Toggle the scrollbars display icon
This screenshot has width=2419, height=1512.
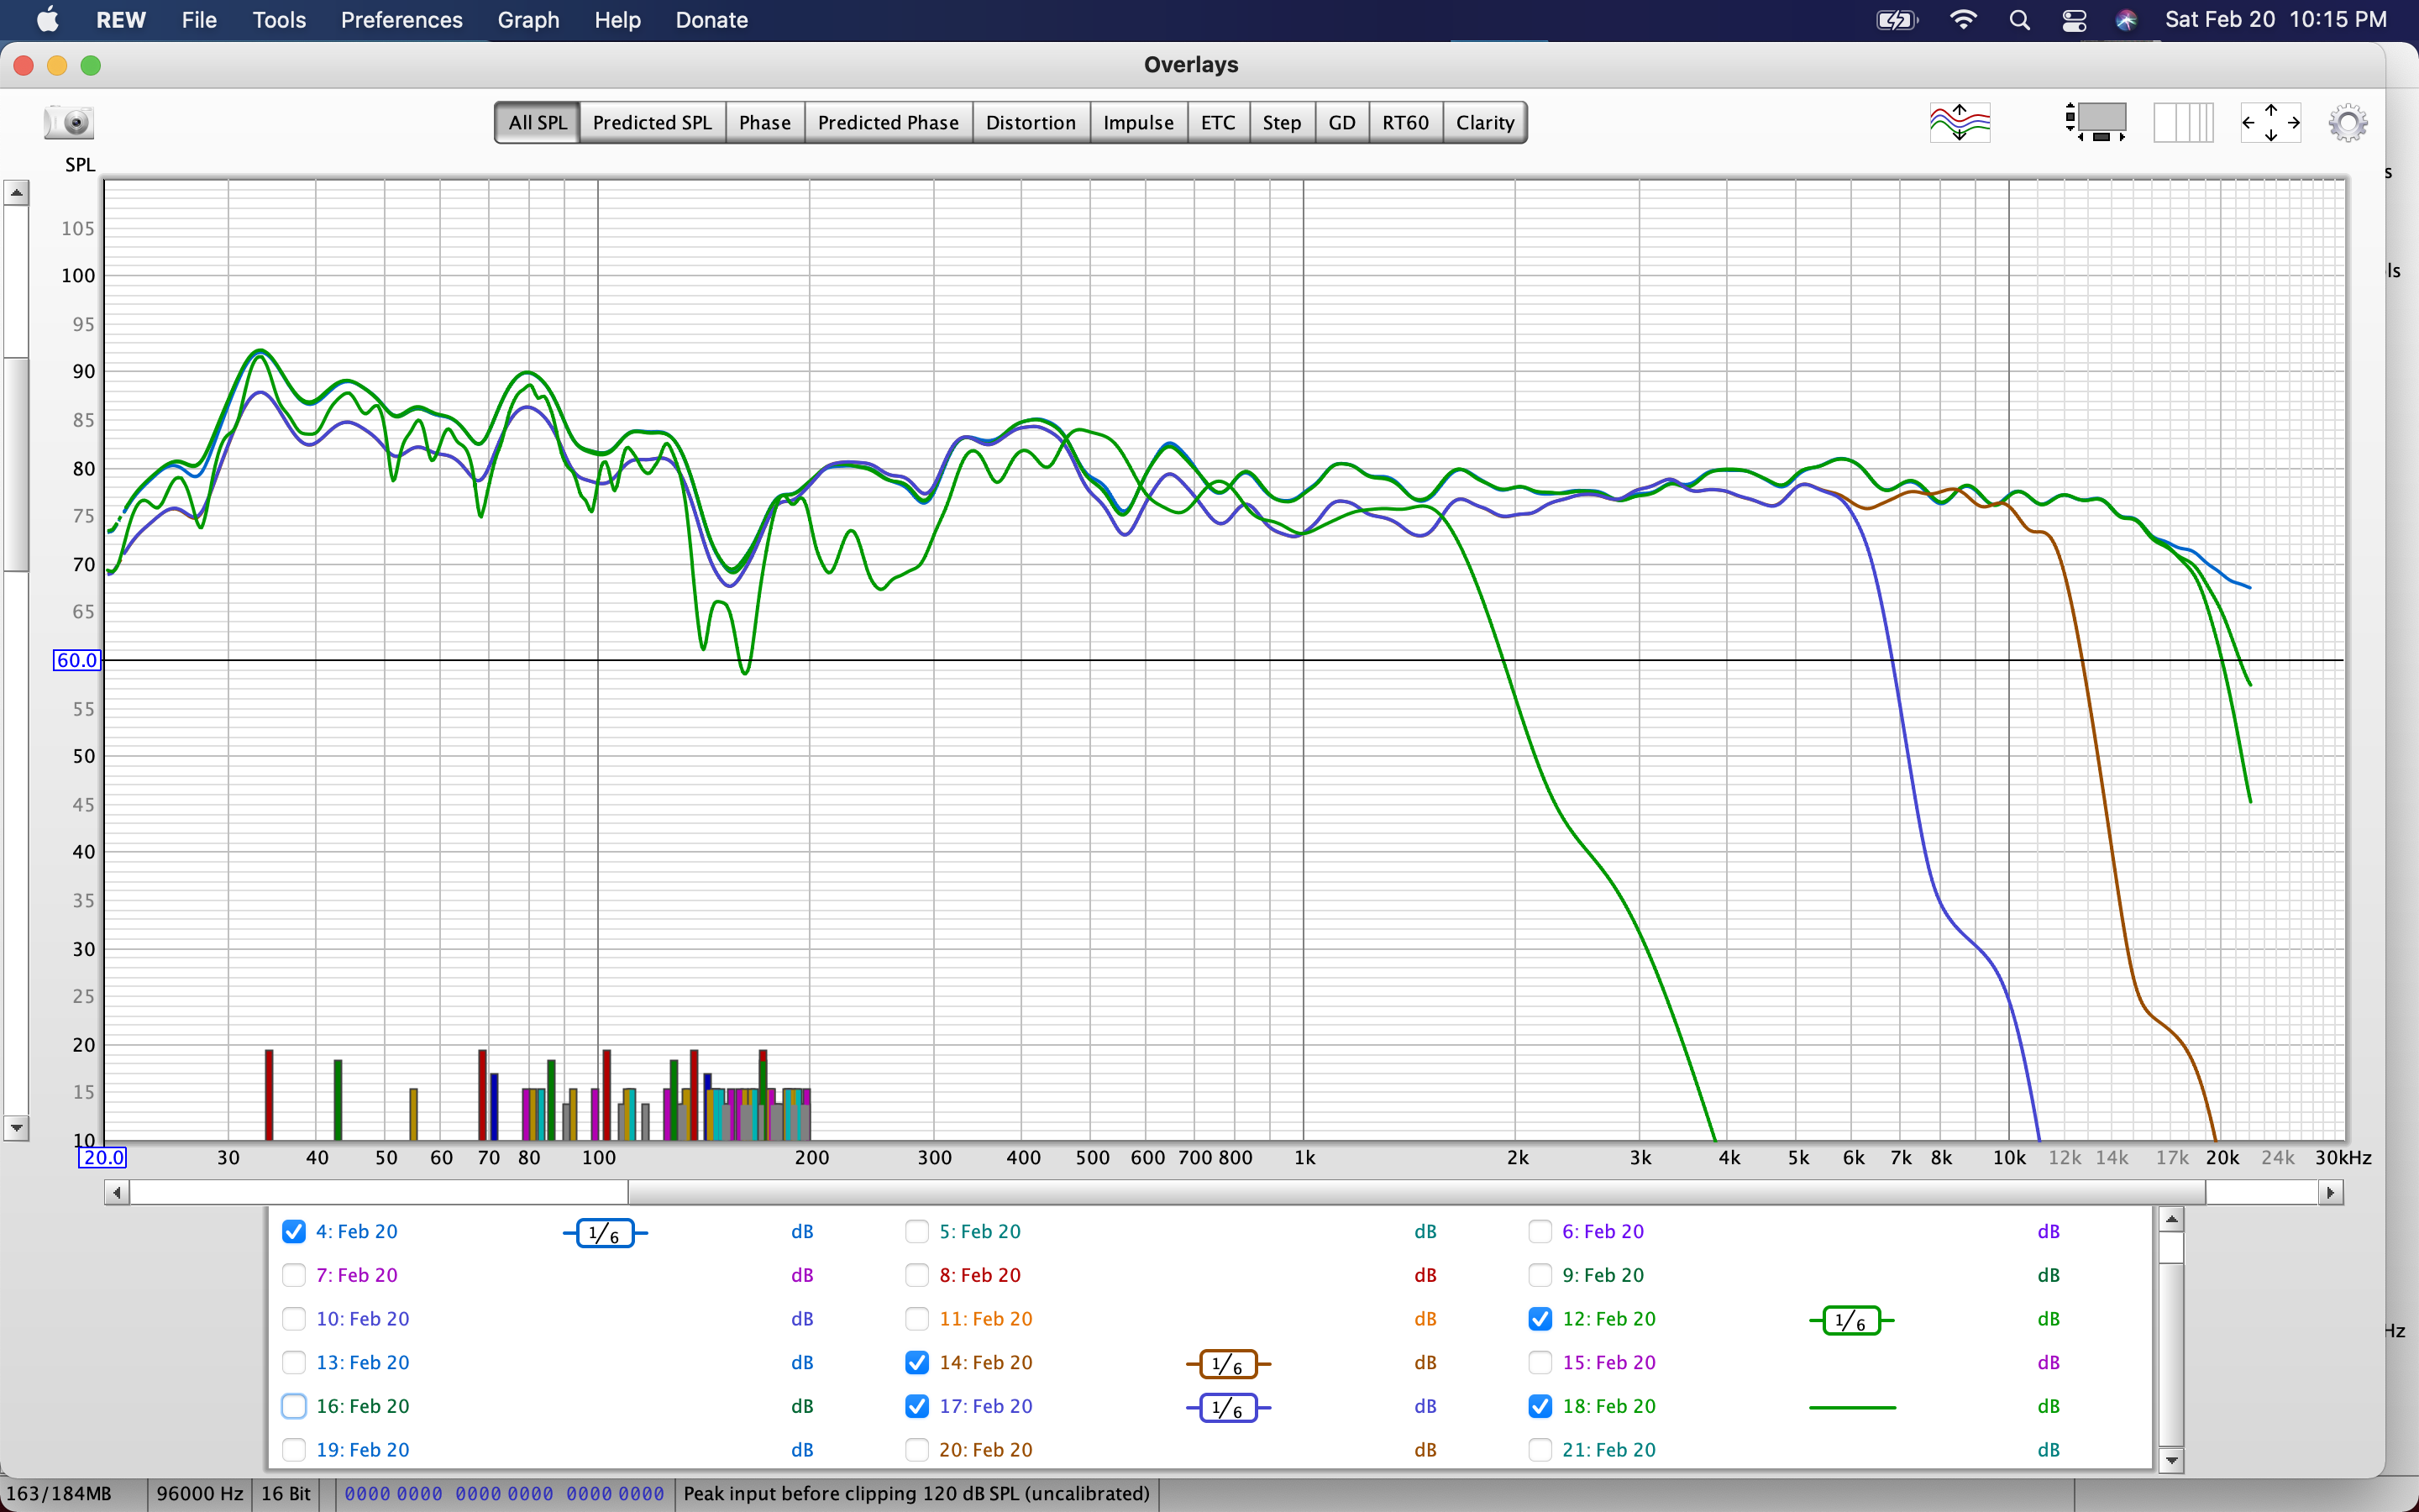point(2096,122)
